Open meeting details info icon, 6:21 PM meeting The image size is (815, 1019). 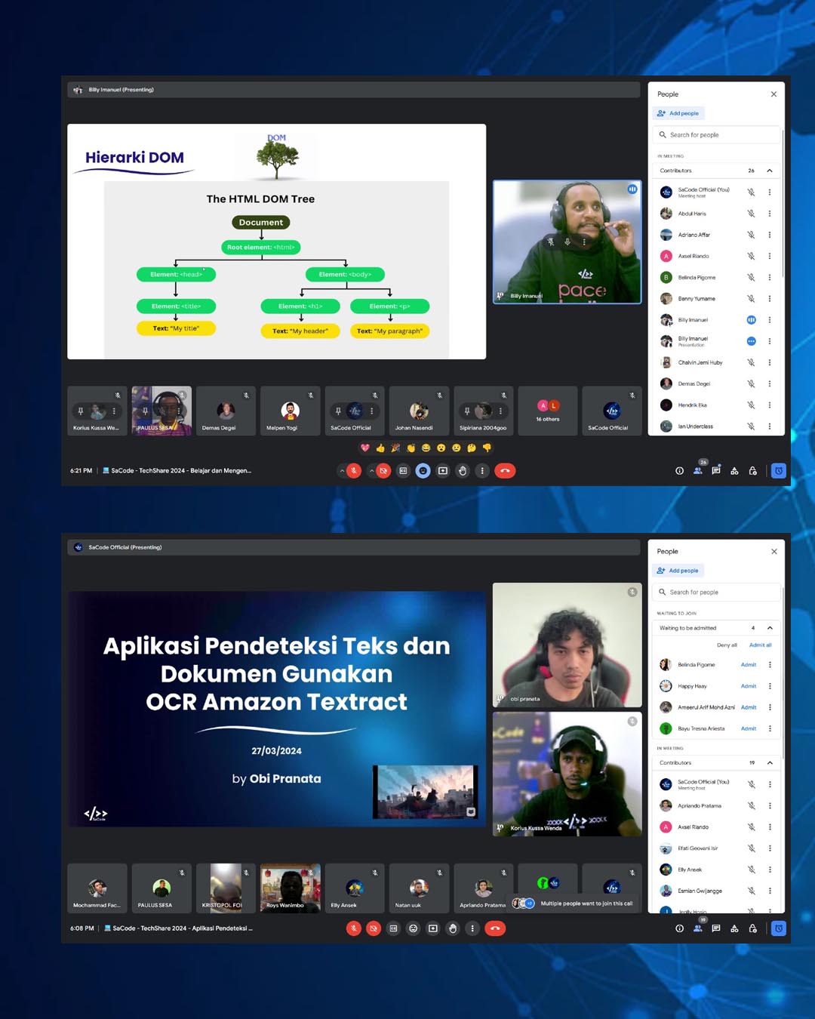tap(679, 471)
